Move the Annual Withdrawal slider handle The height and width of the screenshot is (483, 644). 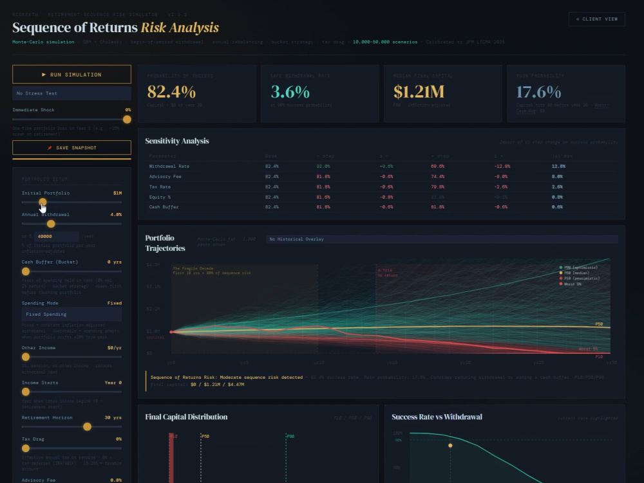coord(51,224)
